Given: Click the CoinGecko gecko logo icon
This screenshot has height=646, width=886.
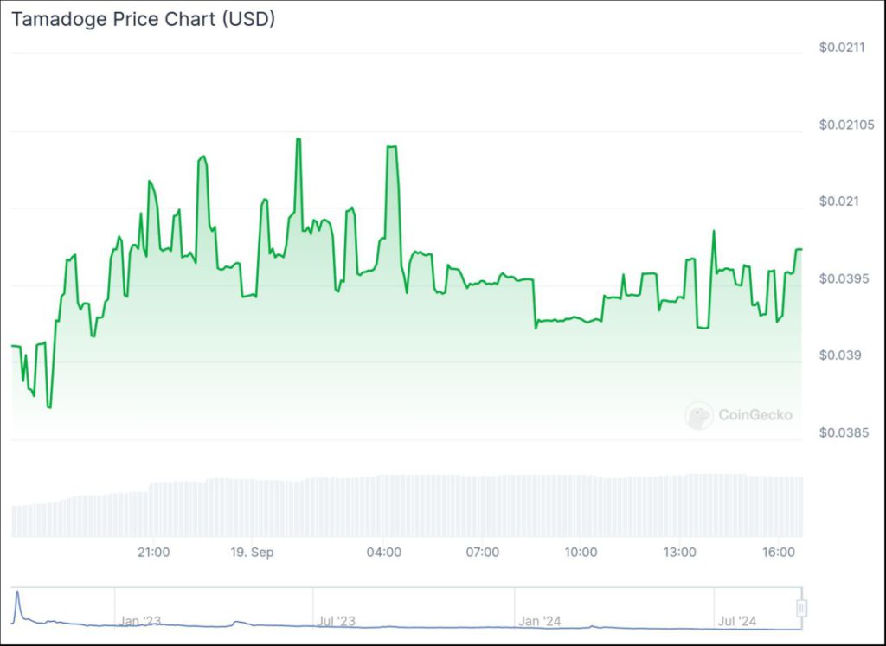Looking at the screenshot, I should point(698,415).
